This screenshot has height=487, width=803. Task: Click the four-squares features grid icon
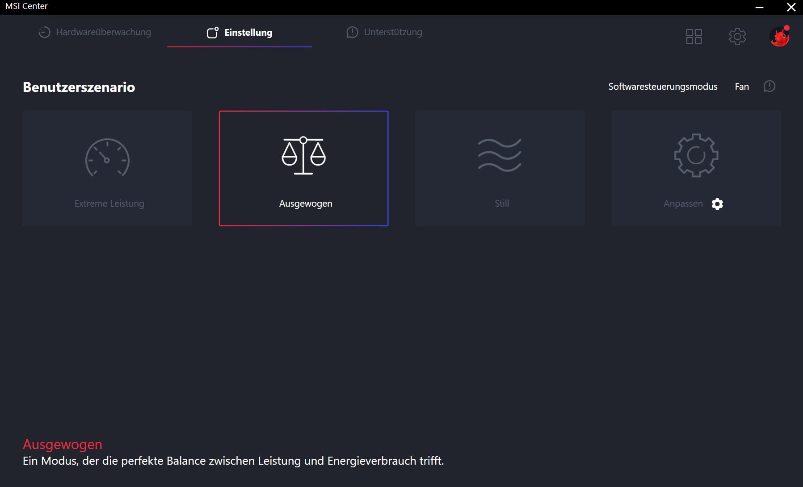[694, 36]
